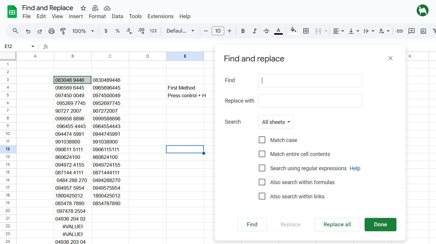
Task: Open the account avatar
Action: point(423,10)
